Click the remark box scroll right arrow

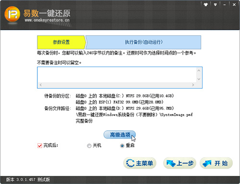193,85
